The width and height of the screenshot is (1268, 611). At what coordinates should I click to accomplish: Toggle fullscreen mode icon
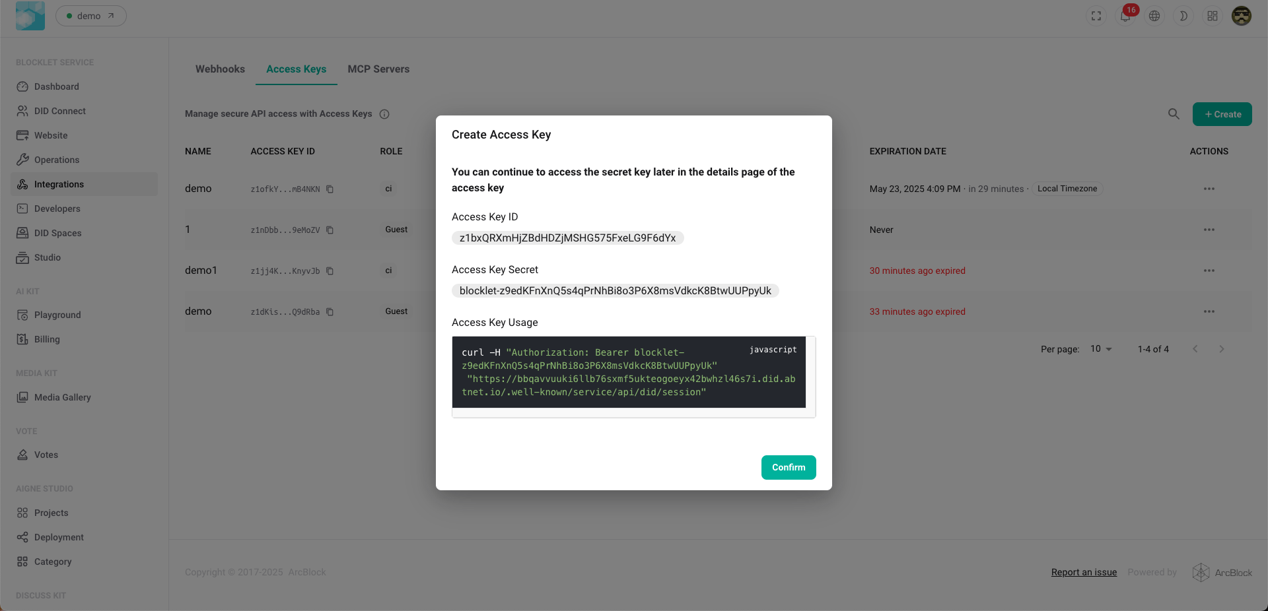pos(1096,16)
